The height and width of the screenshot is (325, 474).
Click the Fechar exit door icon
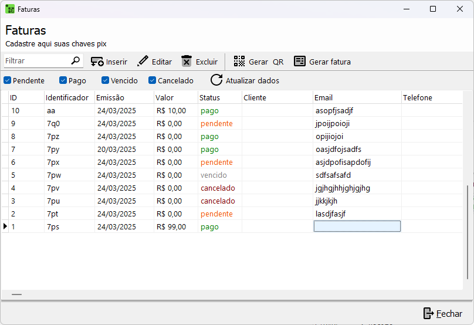428,314
